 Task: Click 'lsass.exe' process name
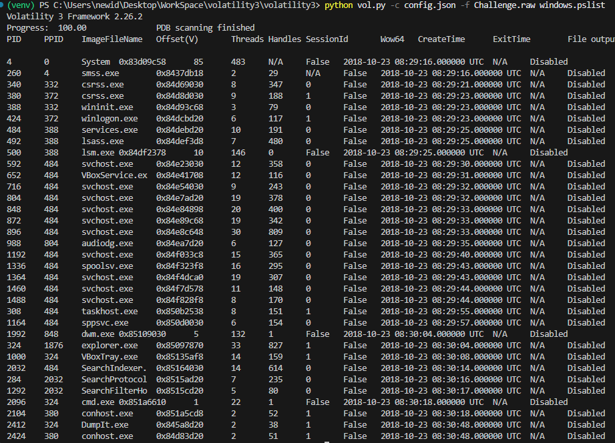click(103, 141)
